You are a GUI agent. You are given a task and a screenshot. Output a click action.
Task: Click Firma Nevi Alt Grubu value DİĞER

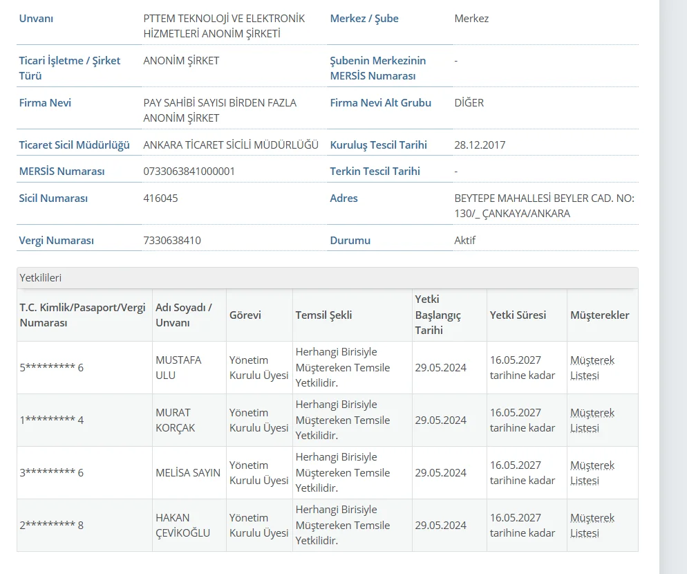[469, 102]
